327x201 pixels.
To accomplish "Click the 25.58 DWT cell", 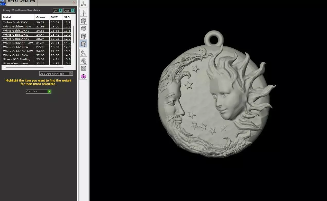I will coord(56,22).
